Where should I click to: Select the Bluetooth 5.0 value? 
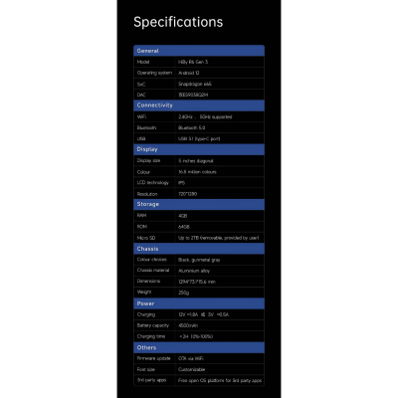[x=192, y=127]
